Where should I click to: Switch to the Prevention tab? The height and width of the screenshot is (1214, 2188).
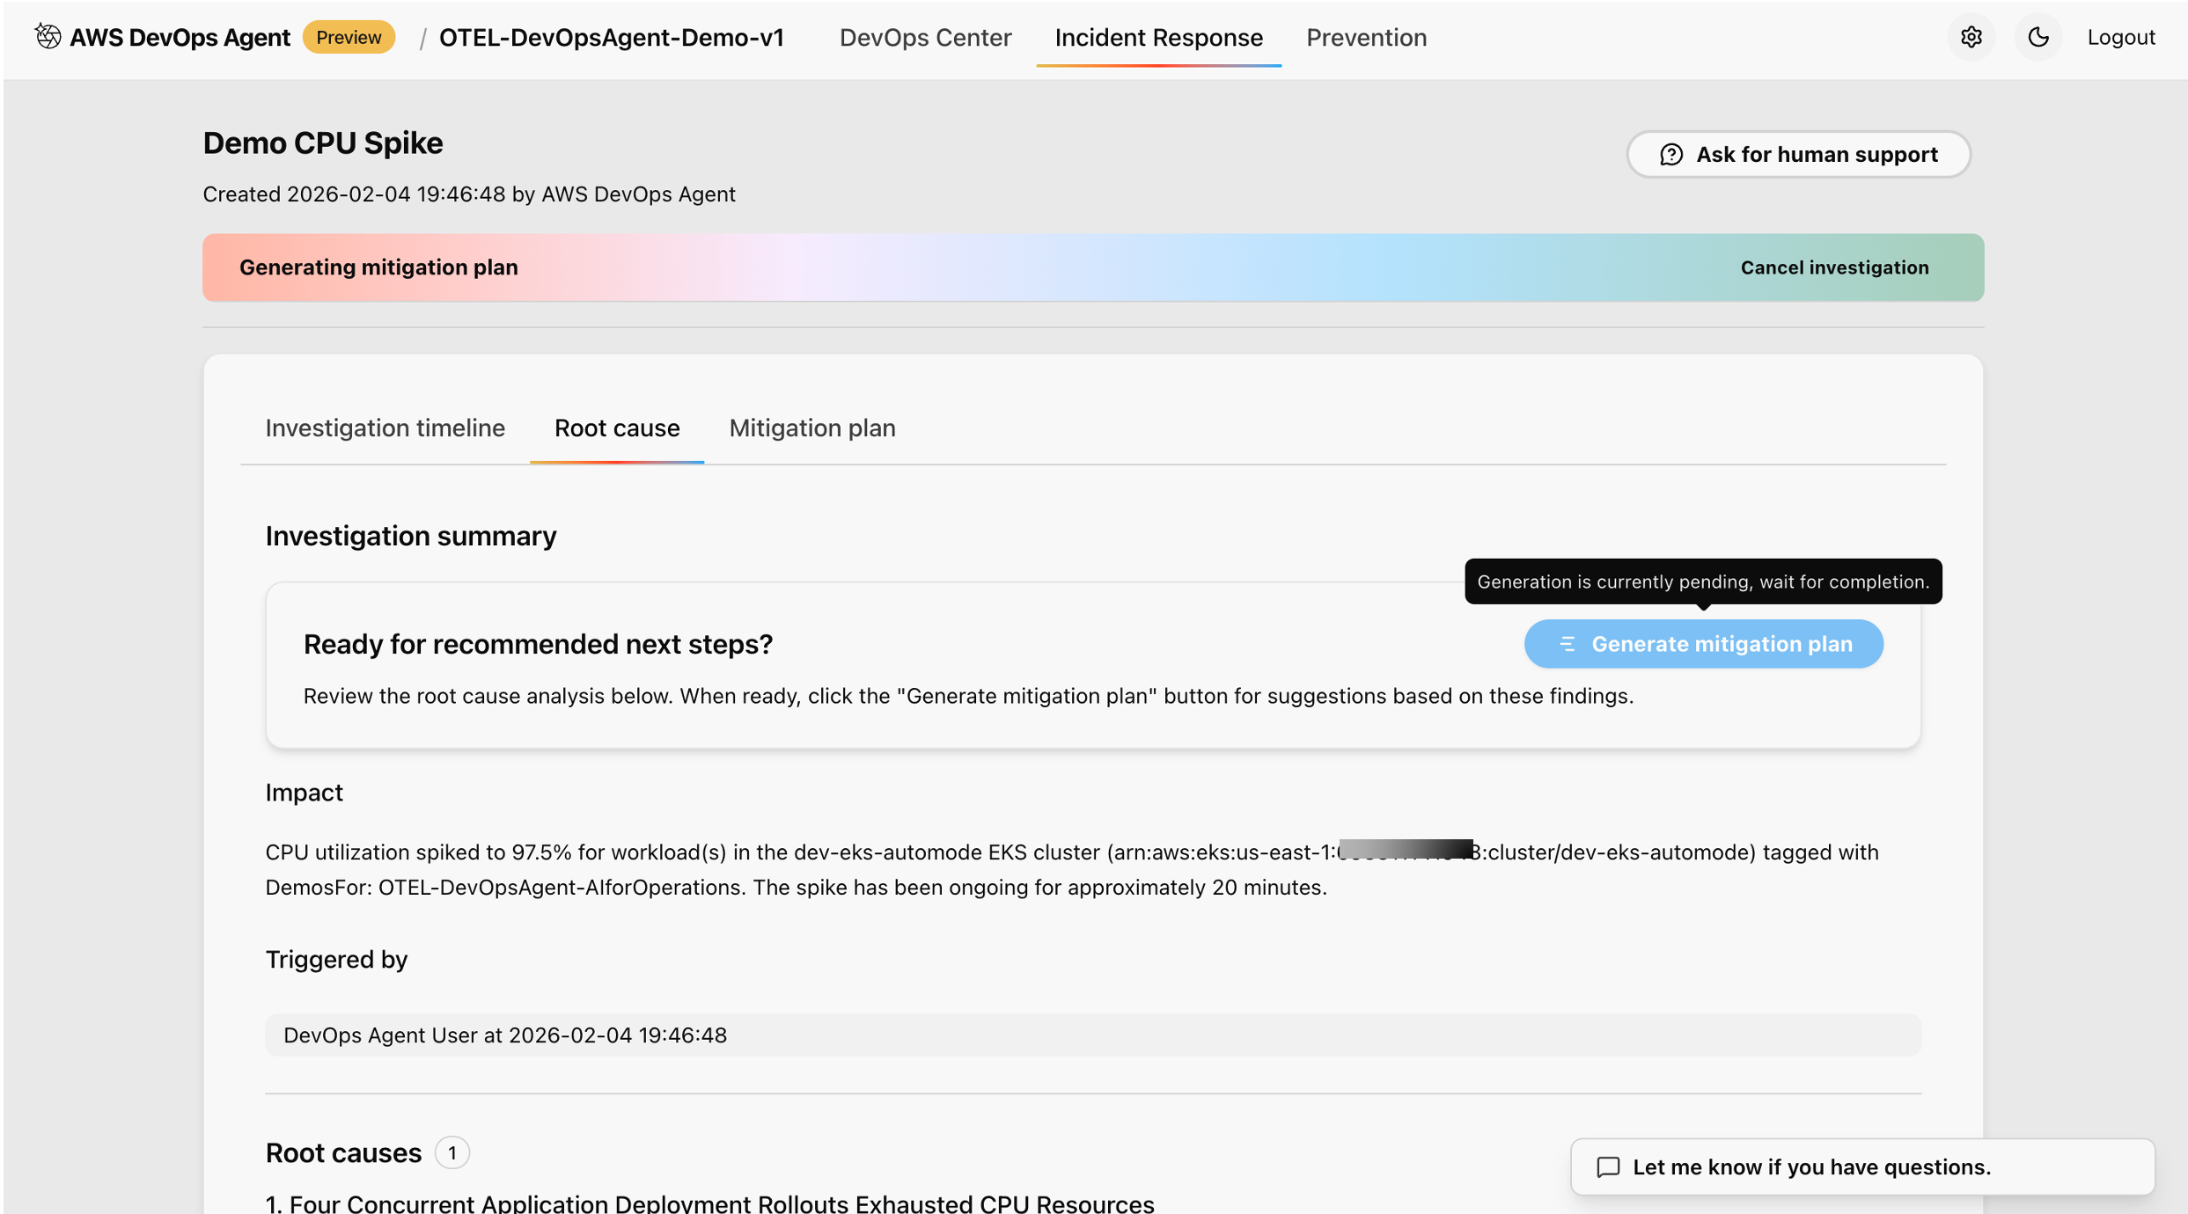point(1366,37)
